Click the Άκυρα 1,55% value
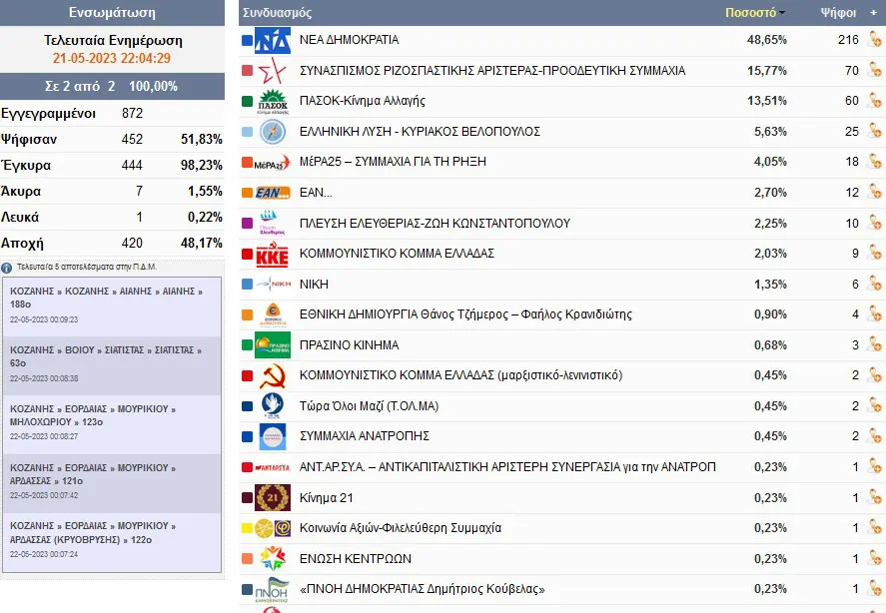886x613 pixels. click(x=205, y=191)
